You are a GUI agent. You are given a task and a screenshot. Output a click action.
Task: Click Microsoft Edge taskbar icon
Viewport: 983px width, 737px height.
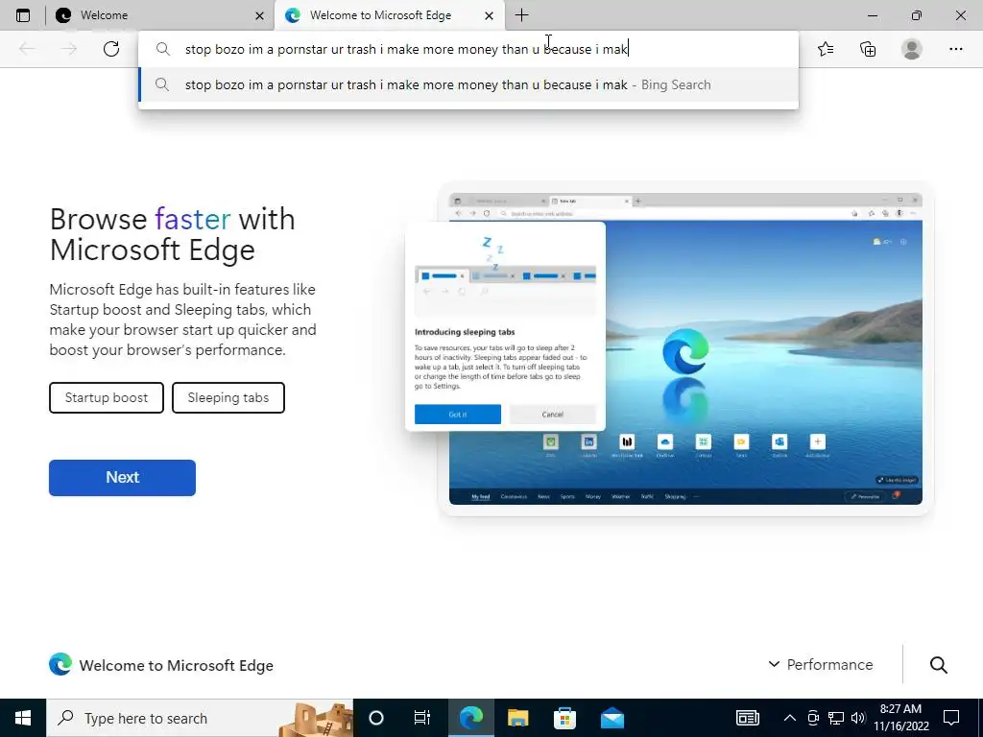coord(470,718)
